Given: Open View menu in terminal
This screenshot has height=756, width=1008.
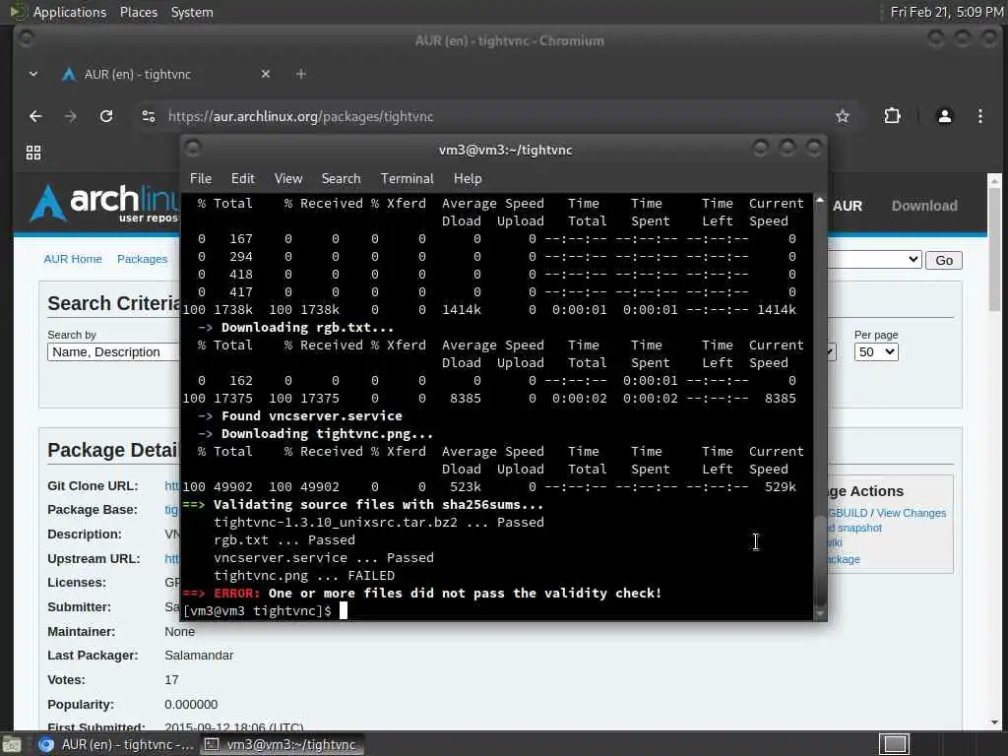Looking at the screenshot, I should click(x=288, y=179).
